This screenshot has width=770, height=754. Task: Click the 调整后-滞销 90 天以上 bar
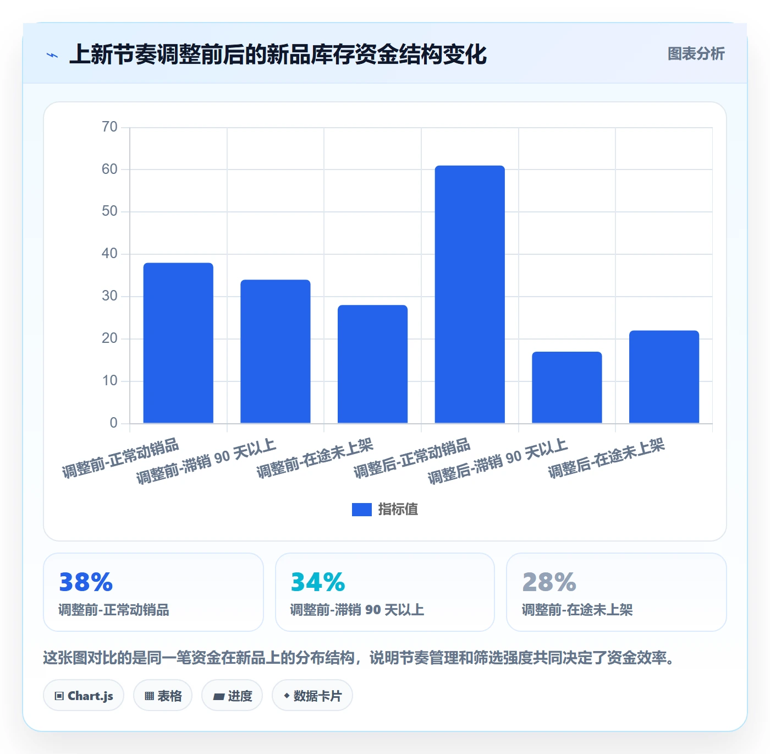(567, 387)
